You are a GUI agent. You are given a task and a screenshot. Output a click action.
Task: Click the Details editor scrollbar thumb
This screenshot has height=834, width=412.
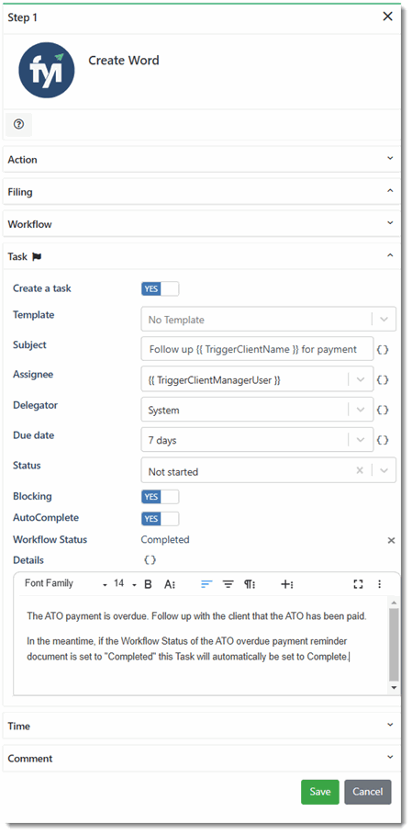click(x=394, y=645)
